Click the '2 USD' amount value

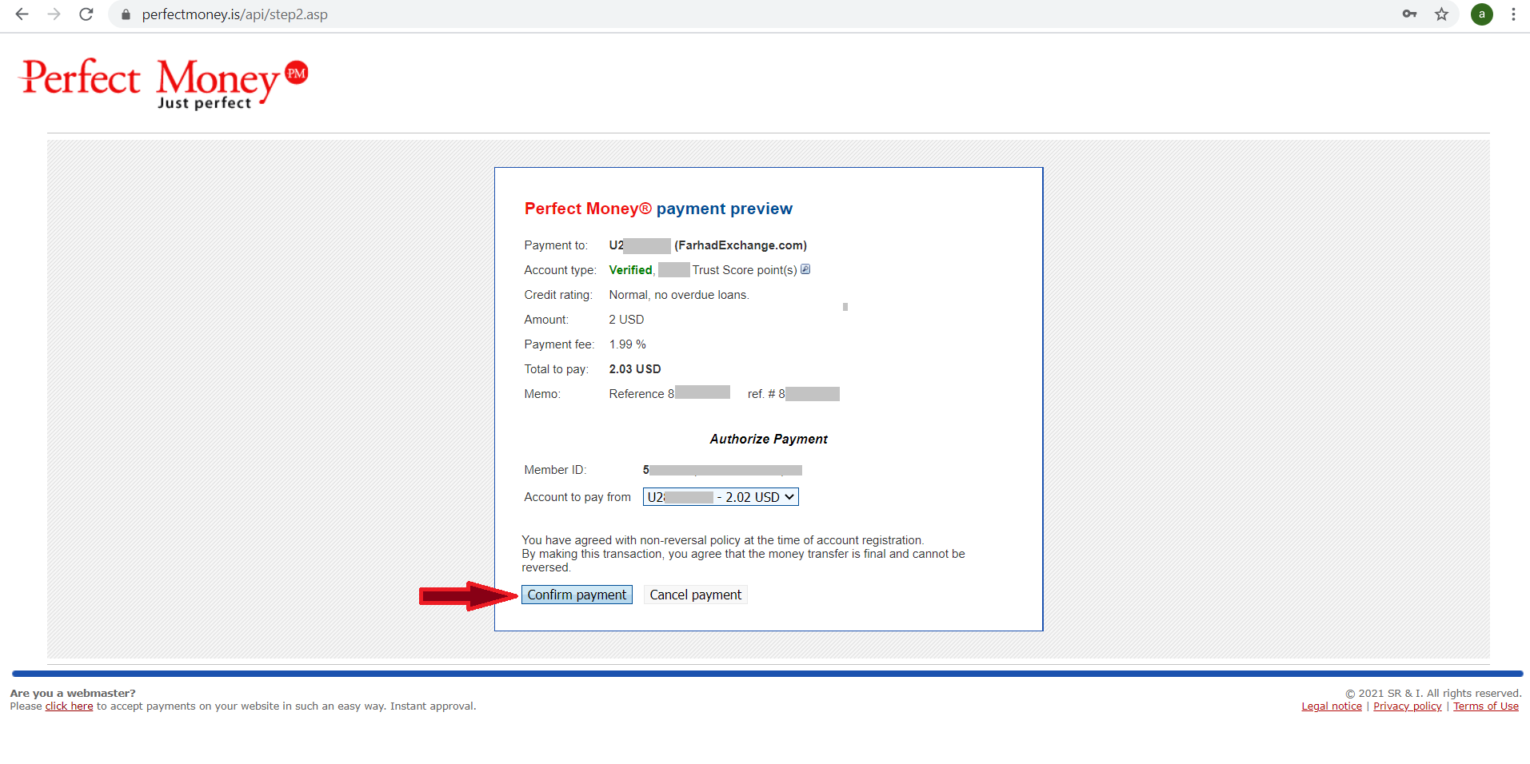(626, 320)
